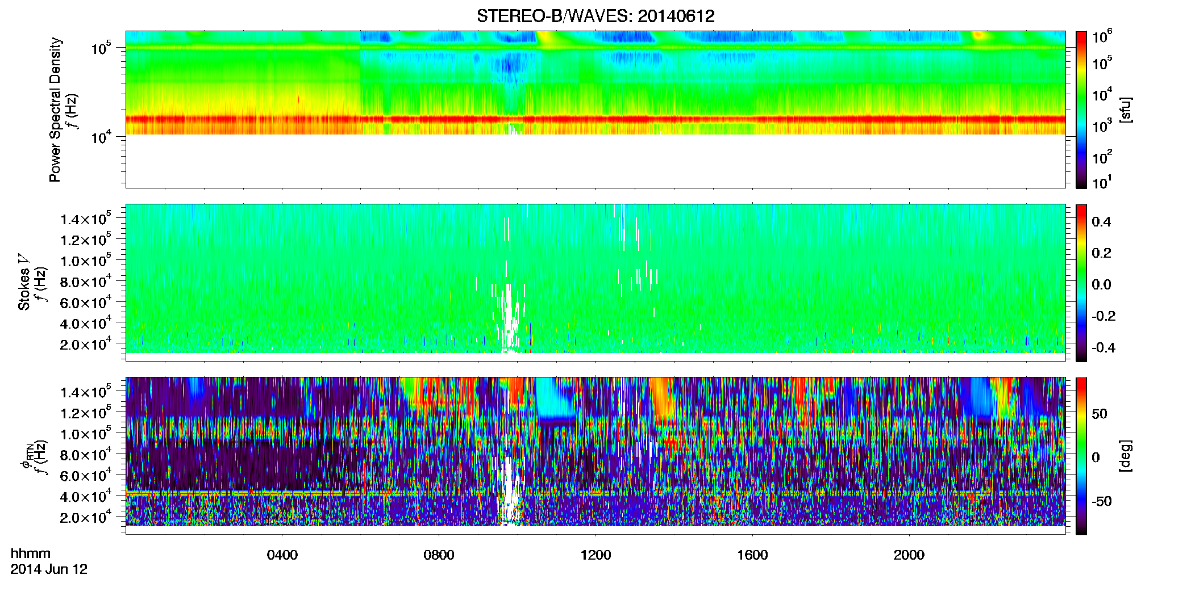Click the -0.4 label on Stokes color bar
Screen dimensions: 1191x613
pos(1103,347)
